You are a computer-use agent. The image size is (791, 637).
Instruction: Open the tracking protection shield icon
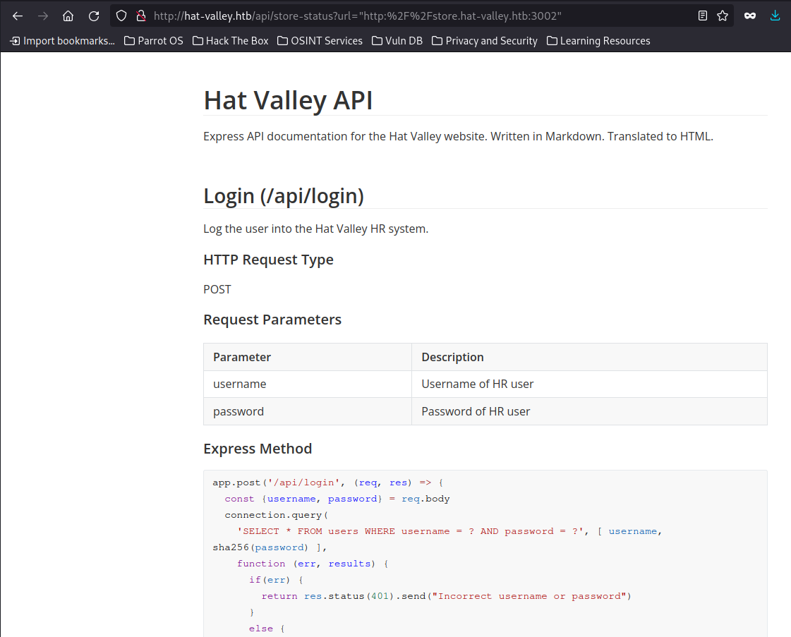121,16
